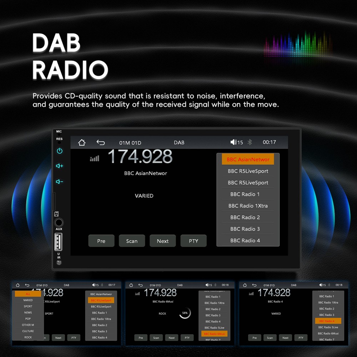Tap the Next button on the large main screen

click(162, 241)
